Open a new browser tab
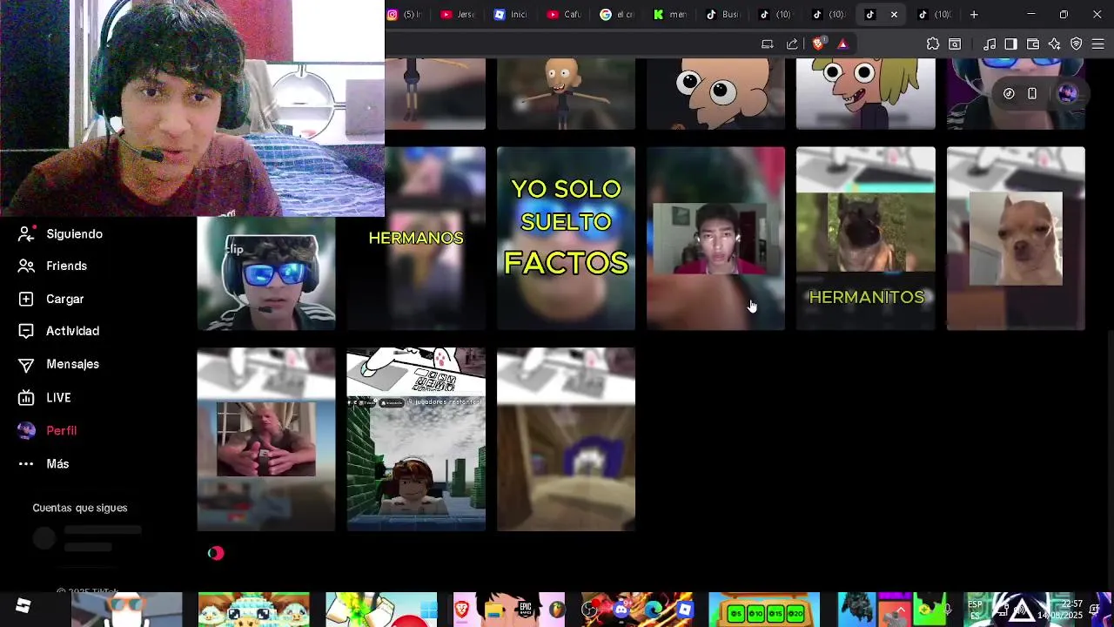This screenshot has width=1114, height=627. click(x=974, y=14)
